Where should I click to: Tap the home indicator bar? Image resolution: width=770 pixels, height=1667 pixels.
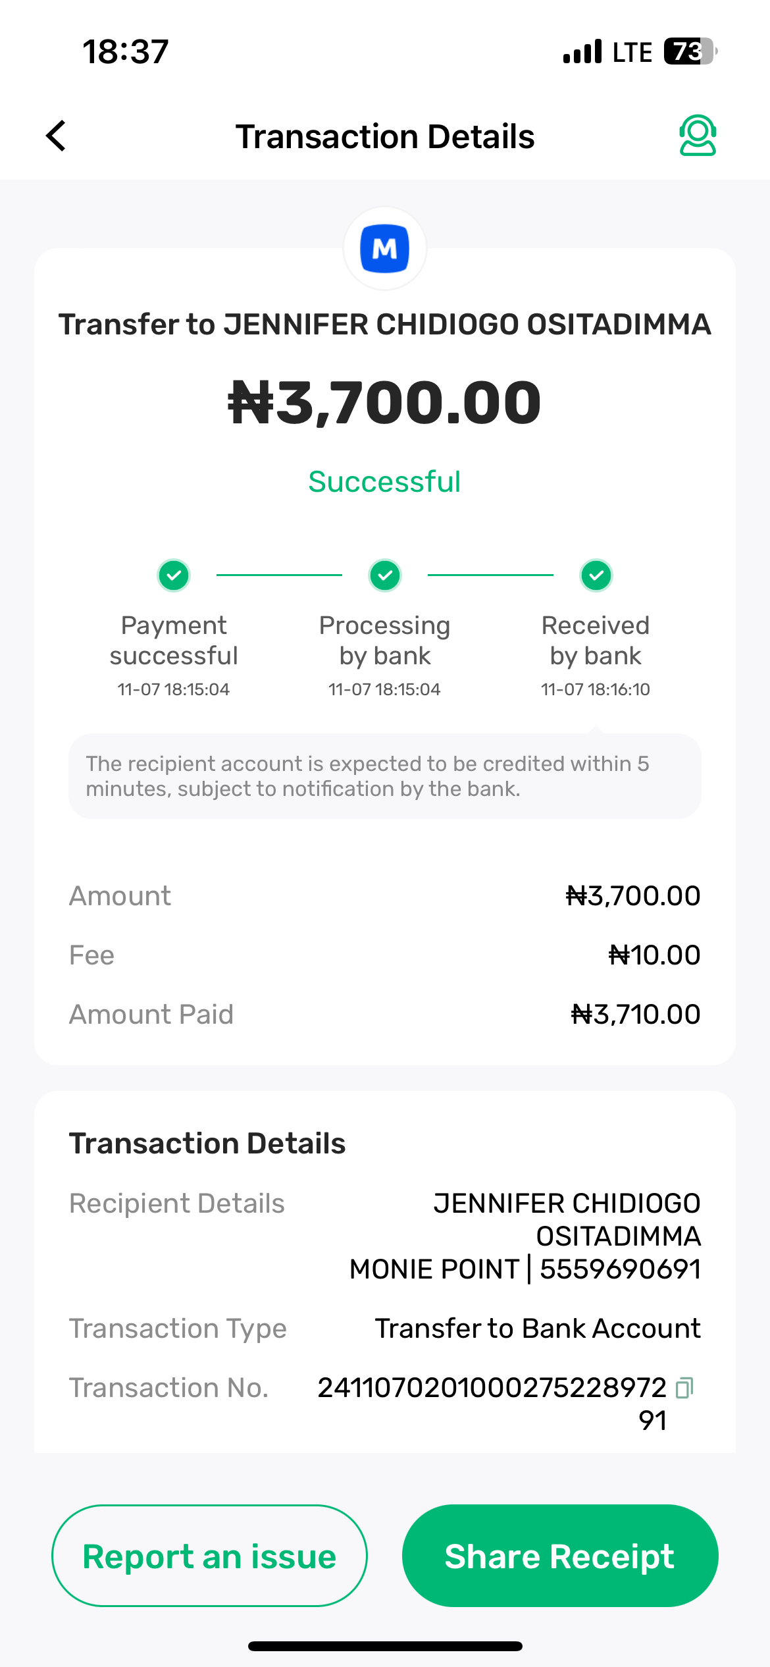click(x=385, y=1646)
